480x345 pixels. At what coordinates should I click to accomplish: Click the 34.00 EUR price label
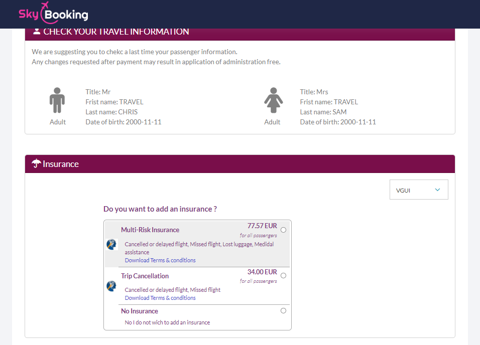262,272
